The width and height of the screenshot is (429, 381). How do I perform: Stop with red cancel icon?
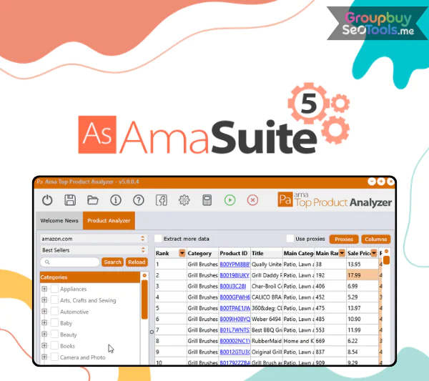coord(252,200)
